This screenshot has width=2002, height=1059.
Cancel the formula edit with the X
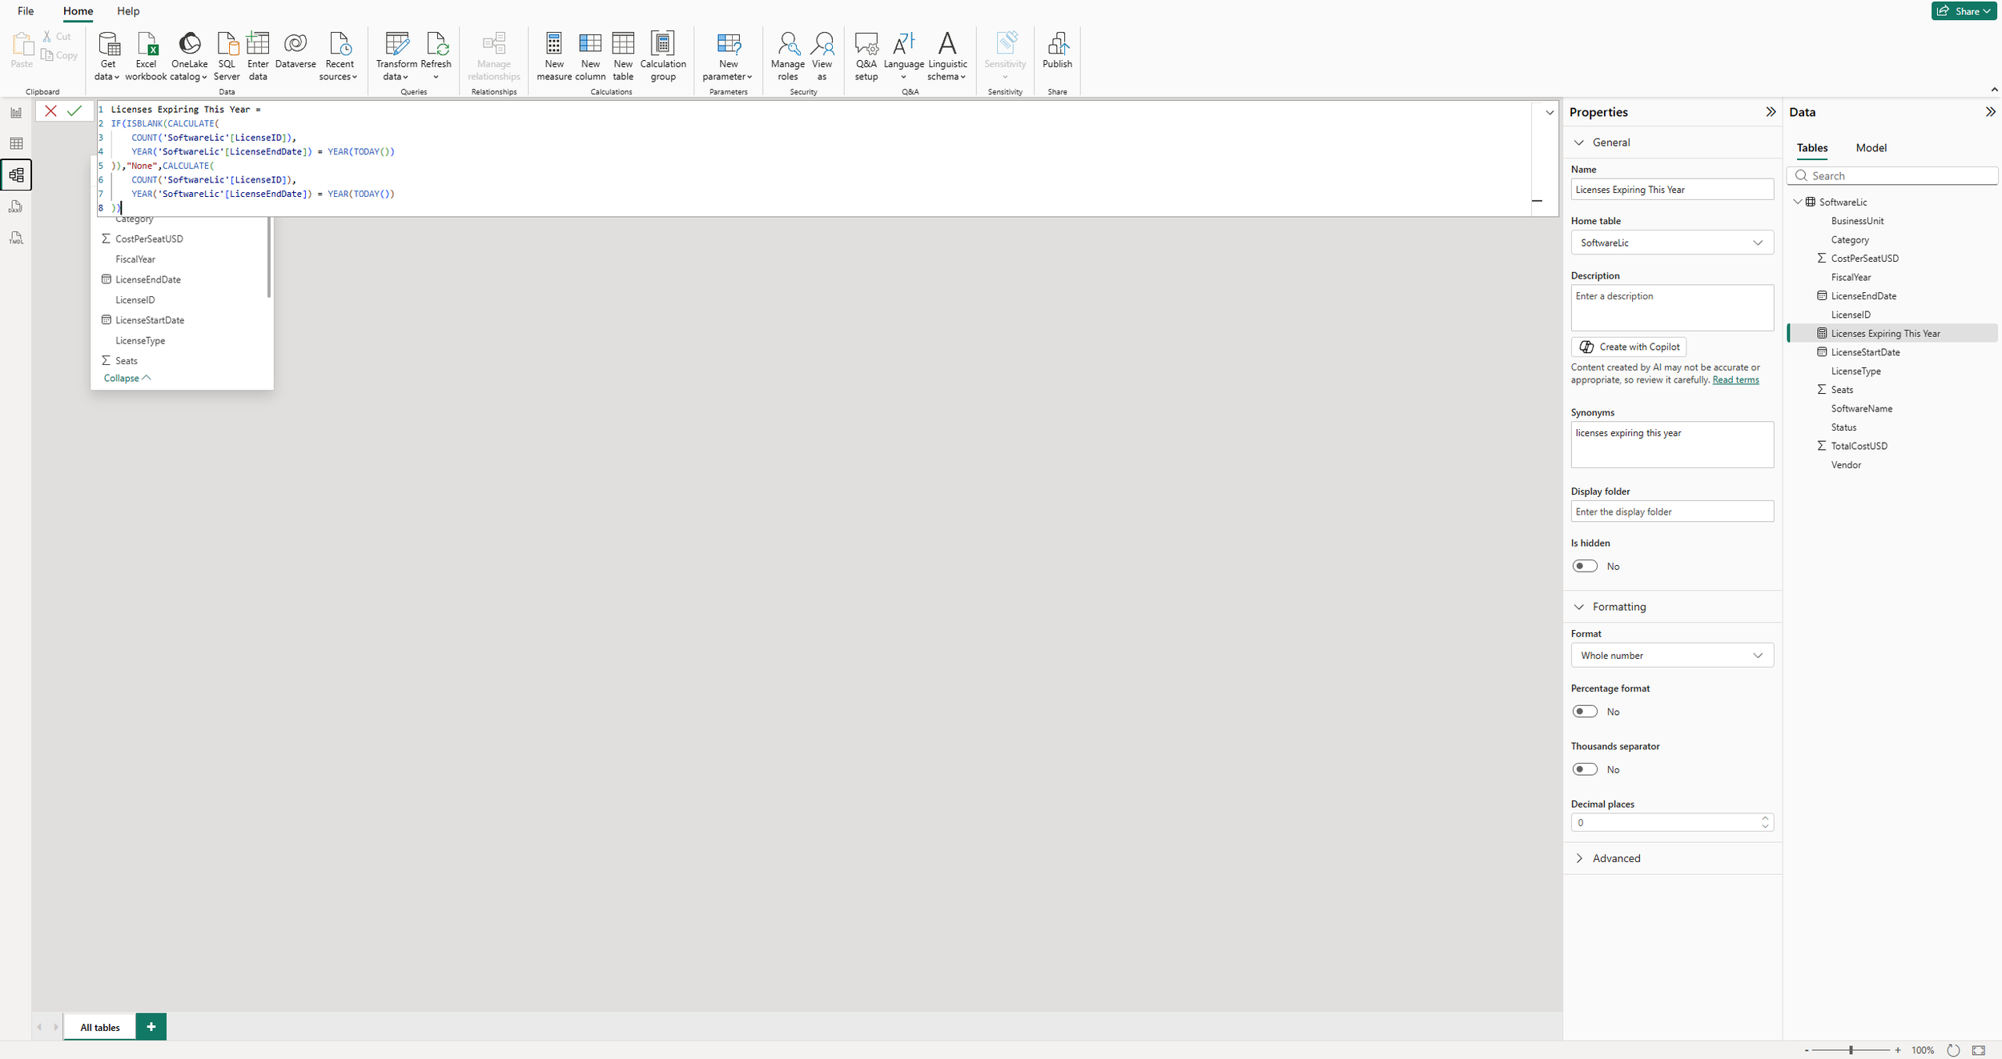50,111
